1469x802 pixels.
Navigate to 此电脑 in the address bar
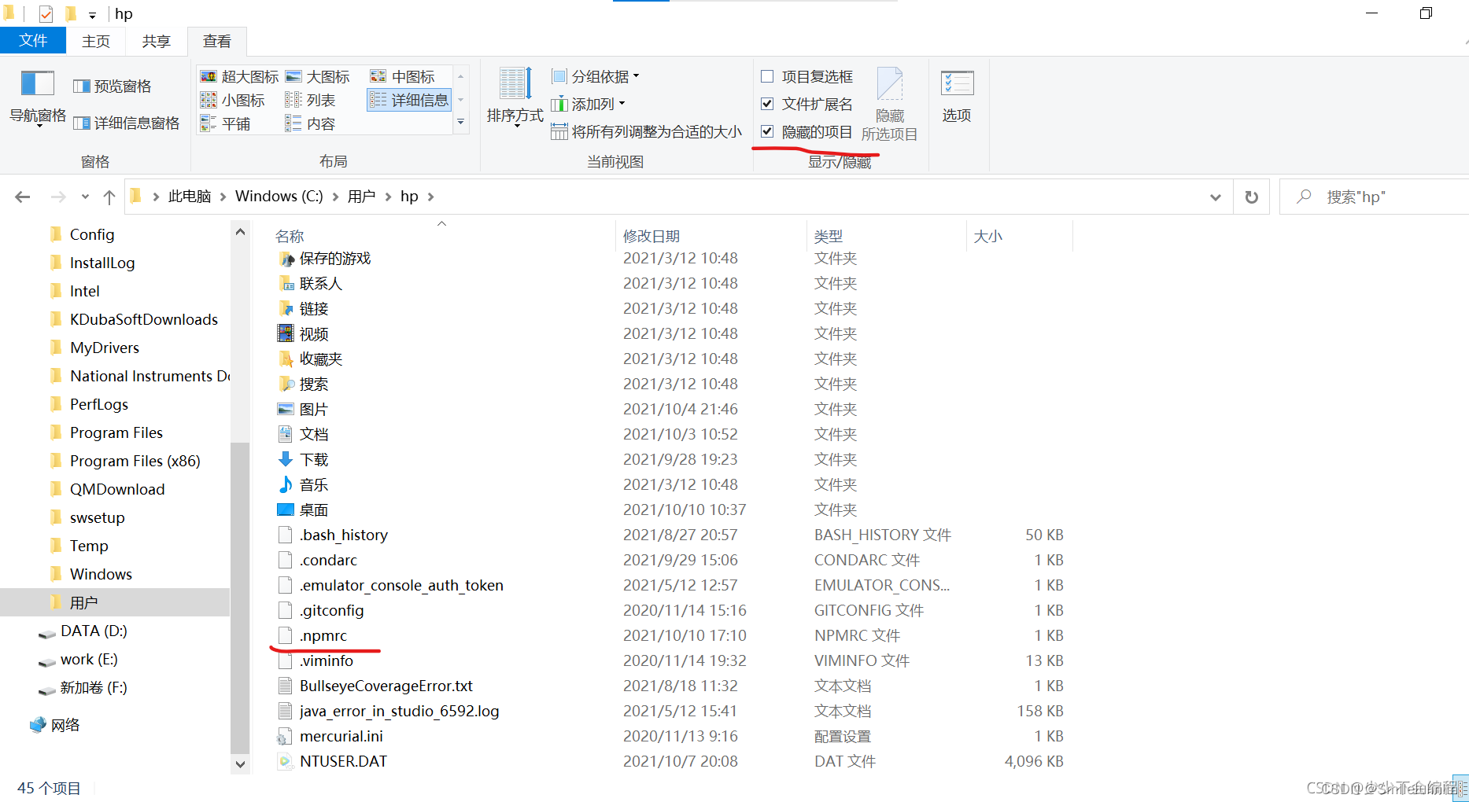[x=189, y=196]
